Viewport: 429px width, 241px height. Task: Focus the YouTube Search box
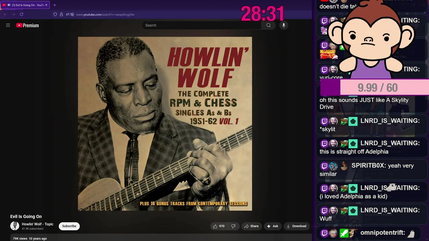point(202,25)
